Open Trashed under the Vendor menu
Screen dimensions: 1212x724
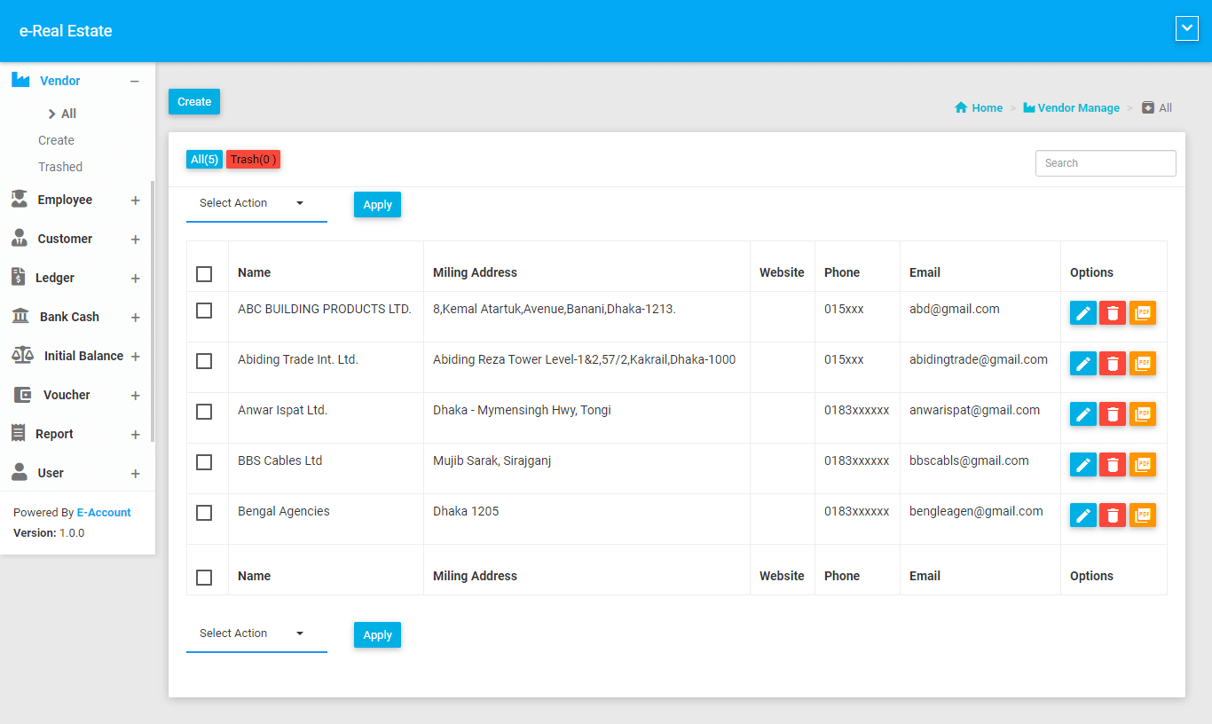coord(60,167)
